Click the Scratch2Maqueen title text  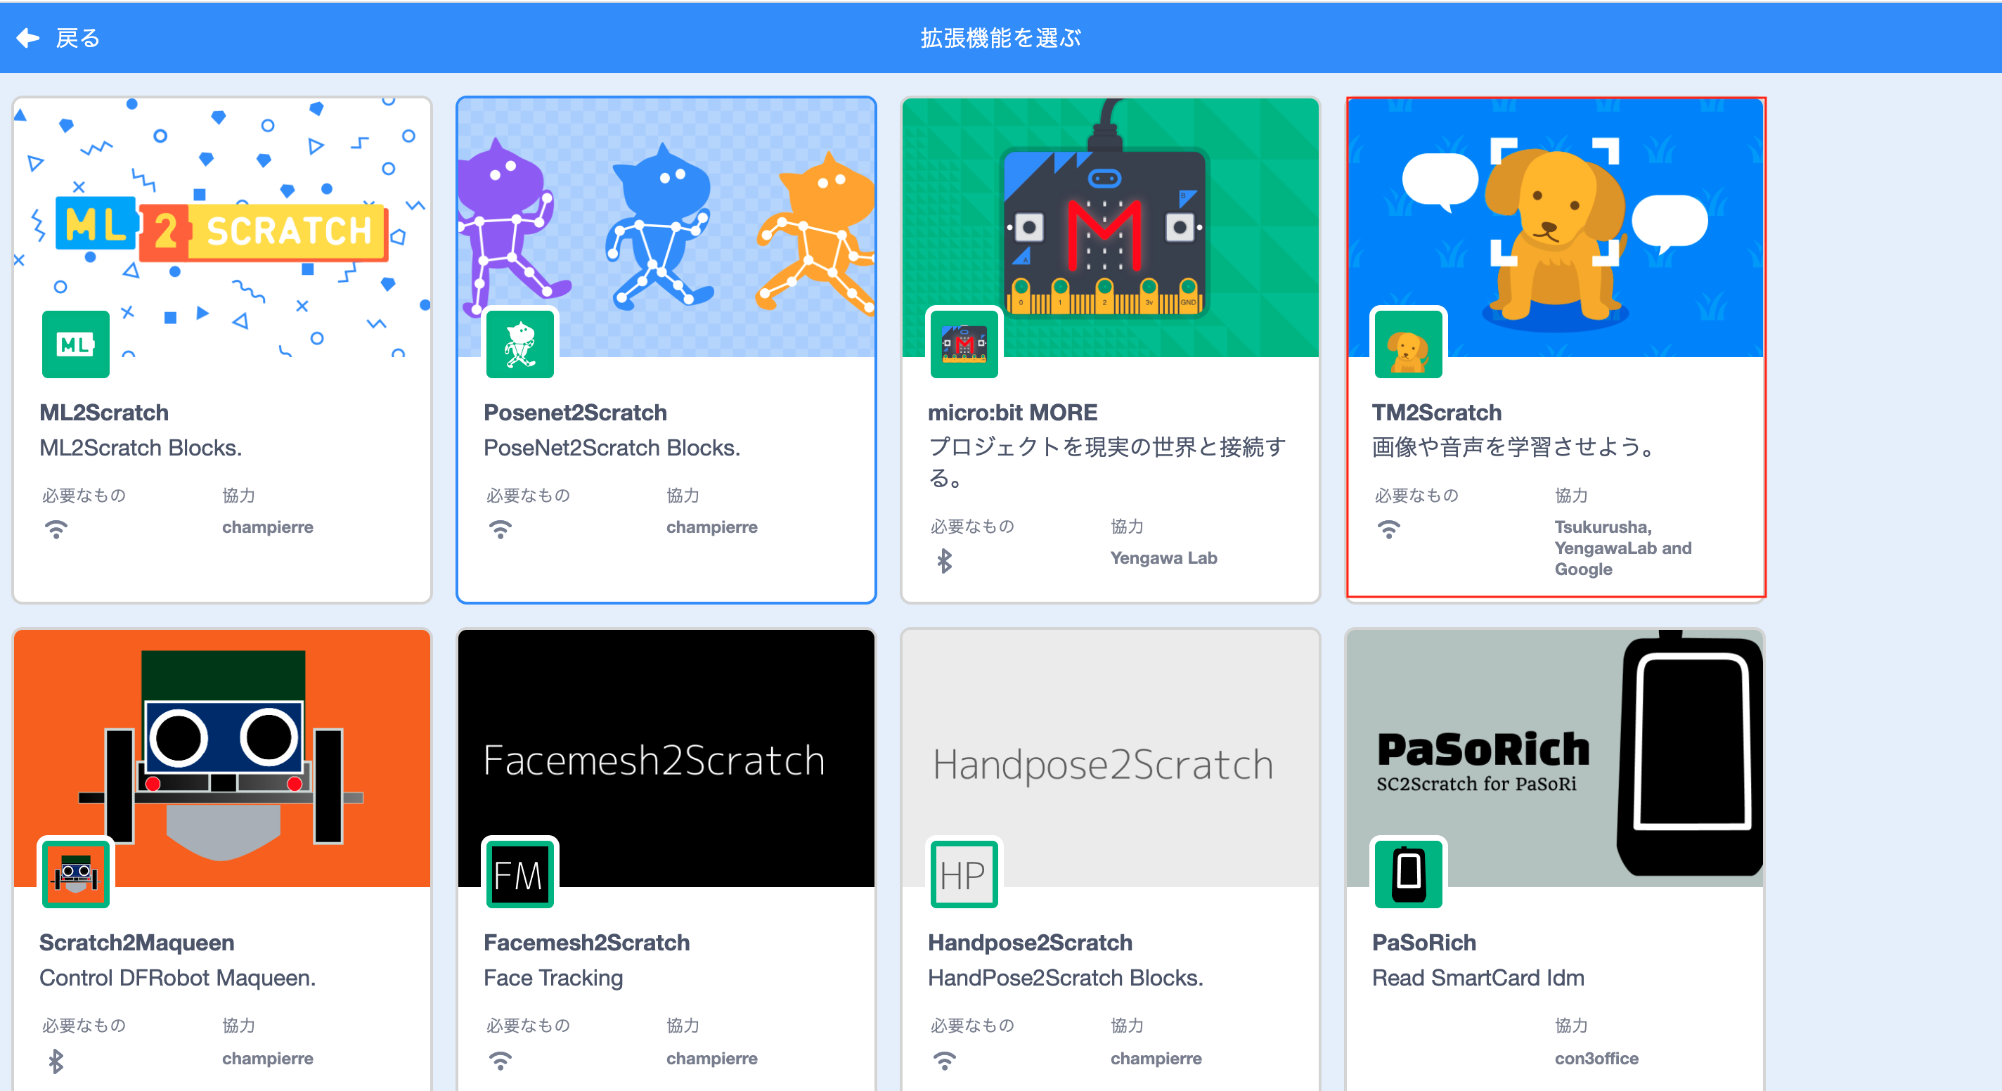pos(137,943)
